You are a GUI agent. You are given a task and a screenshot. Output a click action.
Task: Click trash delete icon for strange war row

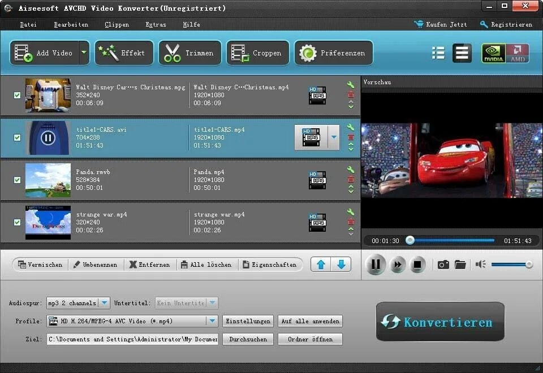click(351, 222)
